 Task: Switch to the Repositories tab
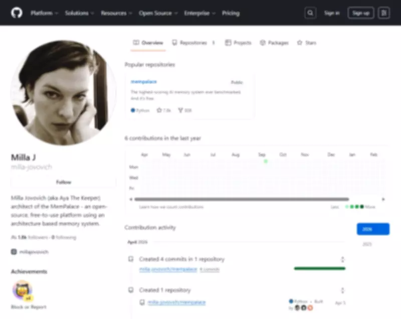click(193, 43)
